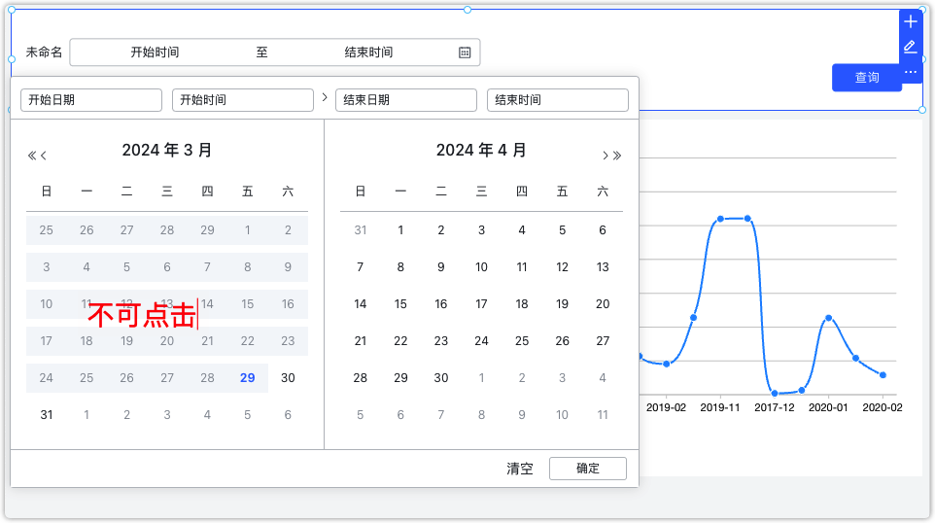Click the 查询 query button

click(866, 78)
